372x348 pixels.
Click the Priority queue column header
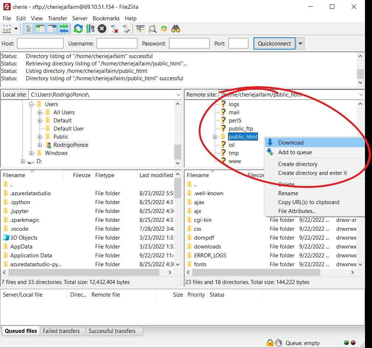pos(196,295)
